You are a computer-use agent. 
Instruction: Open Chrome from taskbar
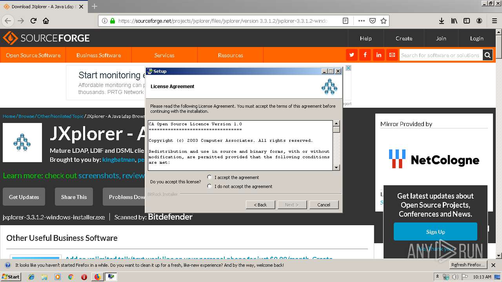coord(71,277)
